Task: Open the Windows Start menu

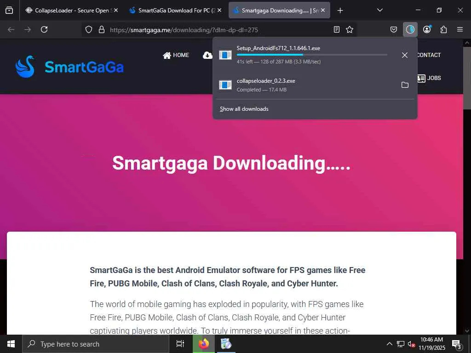Action: [11, 344]
